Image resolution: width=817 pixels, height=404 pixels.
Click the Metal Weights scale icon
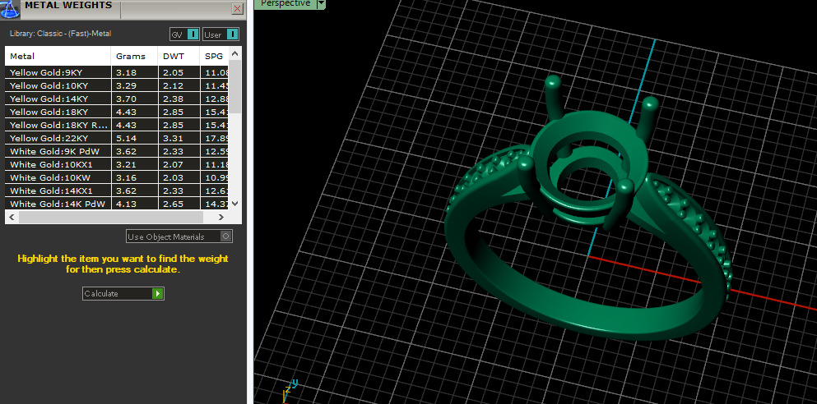tap(9, 7)
